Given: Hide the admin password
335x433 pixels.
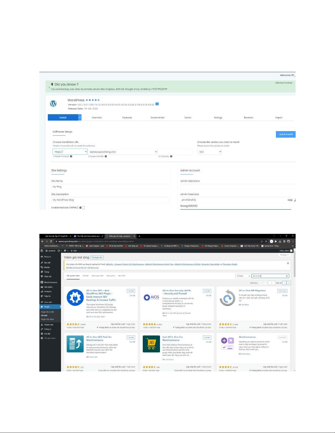Looking at the screenshot, I should pos(290,200).
